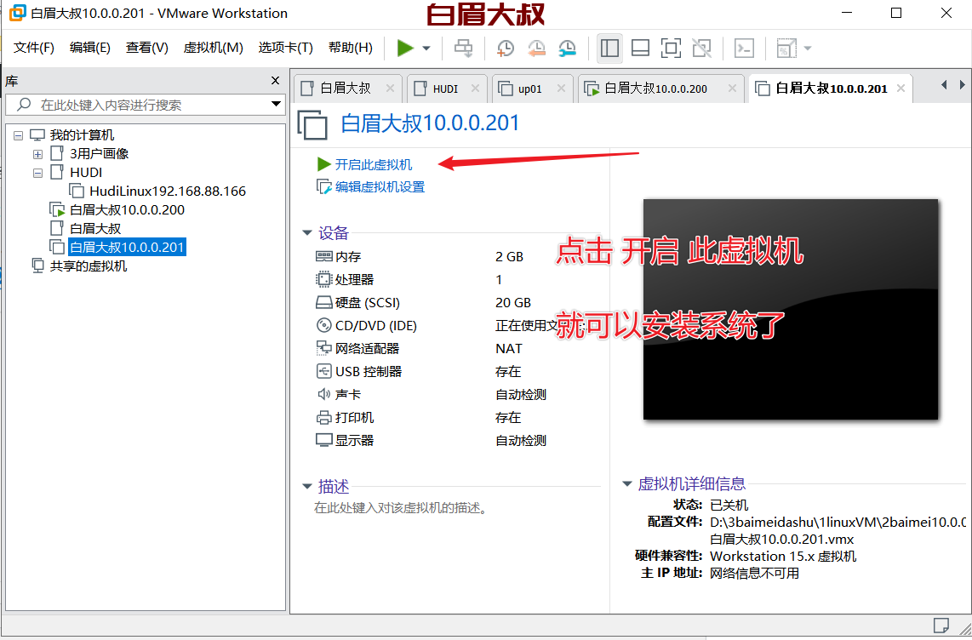Screen dimensions: 972x640
Task: Show previous tabs with left arrow
Action: coord(944,85)
